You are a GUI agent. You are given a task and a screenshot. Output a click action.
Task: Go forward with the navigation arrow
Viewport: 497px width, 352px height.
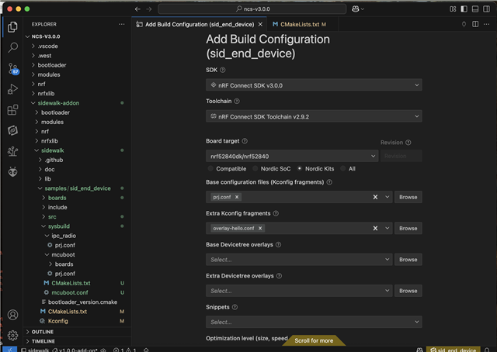(x=149, y=9)
